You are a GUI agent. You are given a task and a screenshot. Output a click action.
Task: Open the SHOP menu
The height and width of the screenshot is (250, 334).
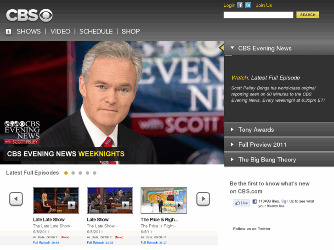pos(130,32)
